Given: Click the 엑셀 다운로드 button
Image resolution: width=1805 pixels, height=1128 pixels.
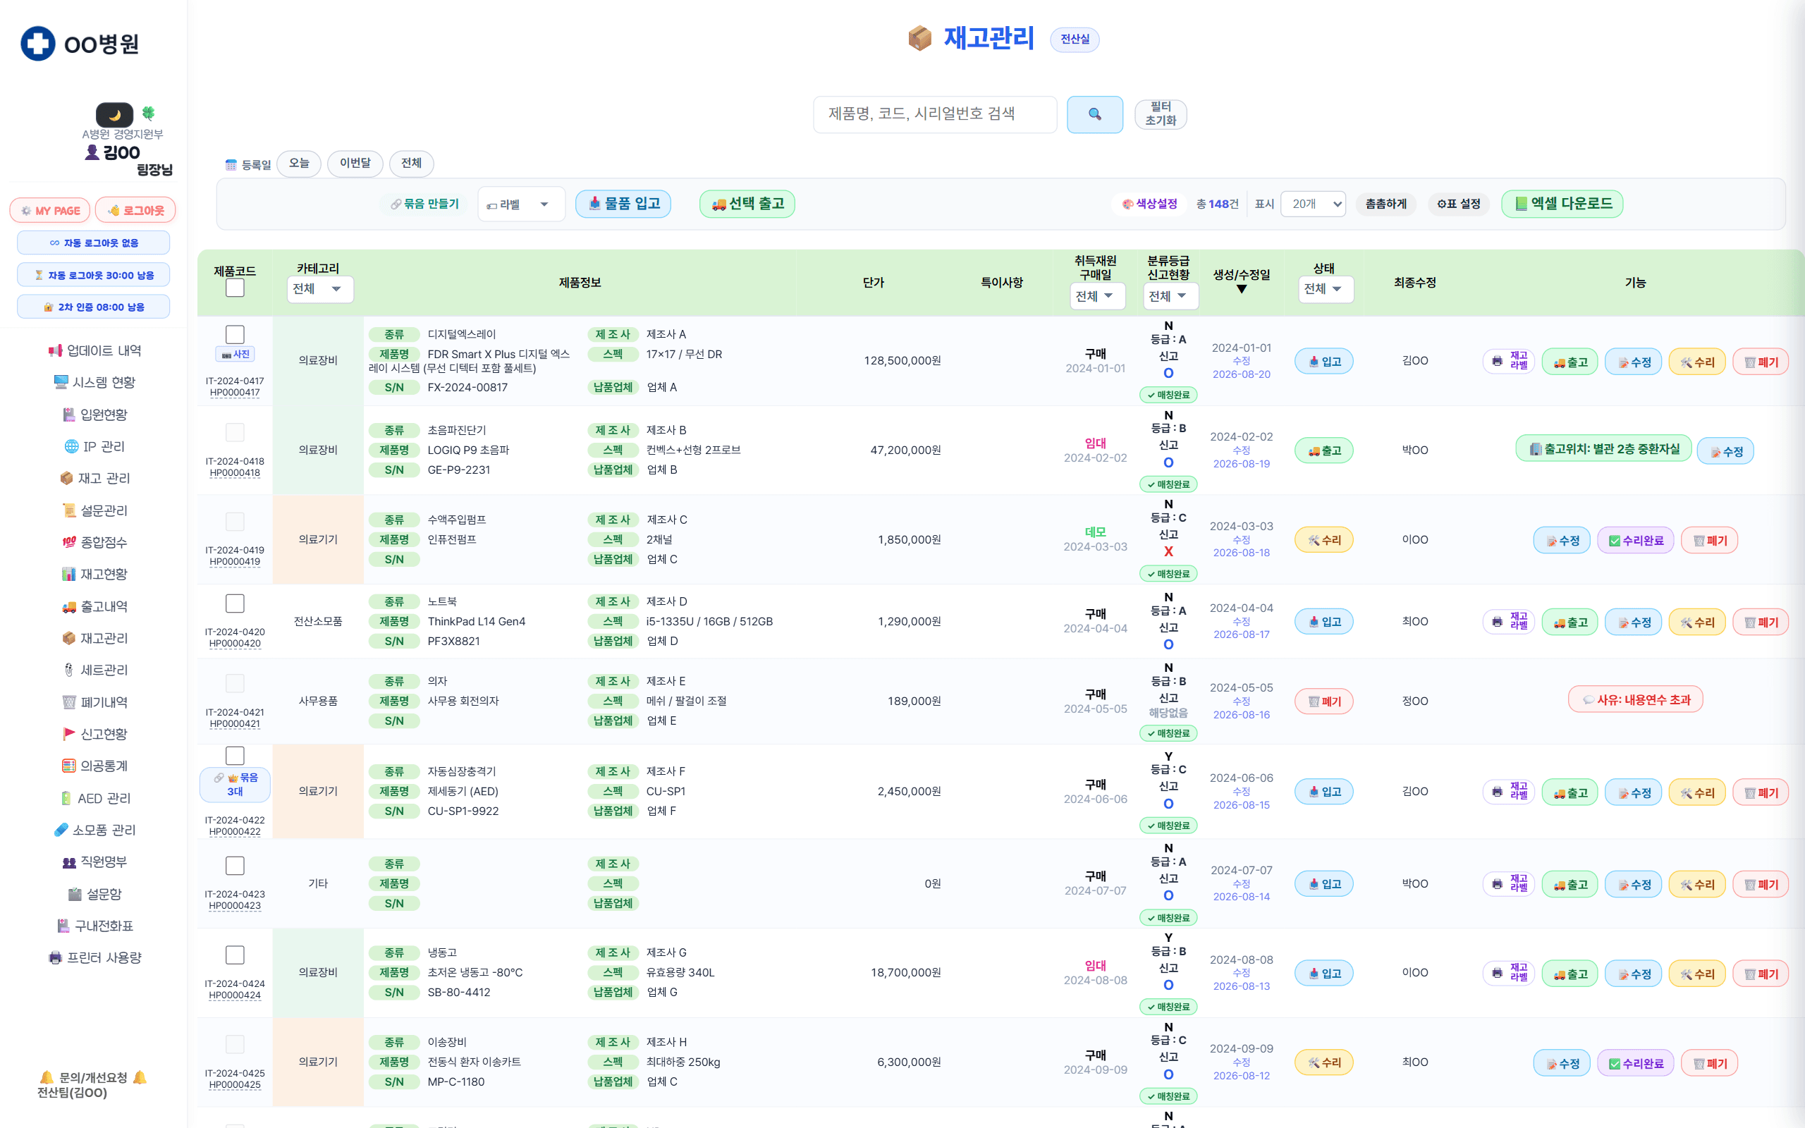Looking at the screenshot, I should (x=1562, y=204).
